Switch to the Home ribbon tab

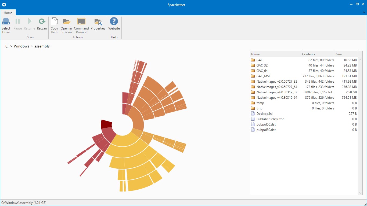(8, 13)
